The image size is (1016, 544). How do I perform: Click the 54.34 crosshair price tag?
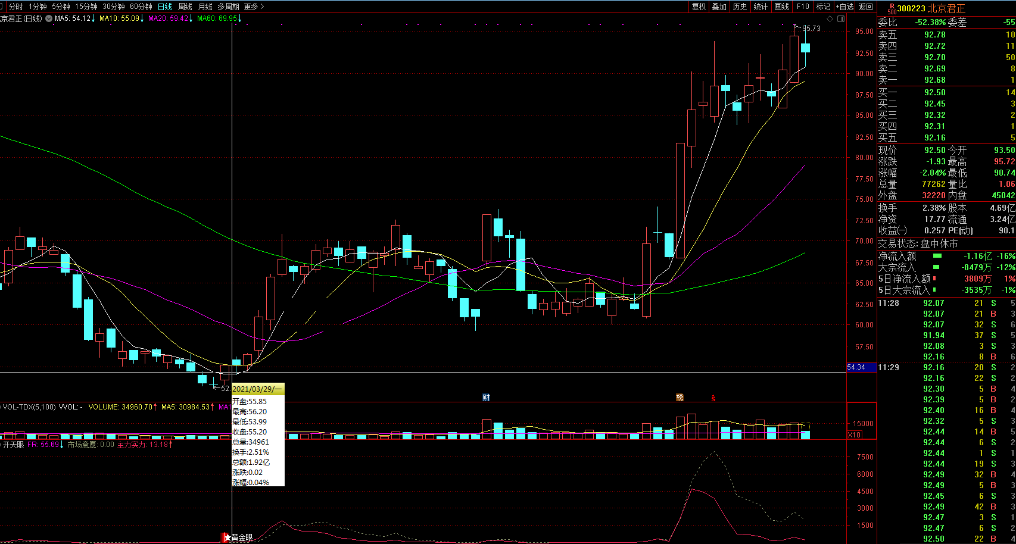tap(861, 367)
